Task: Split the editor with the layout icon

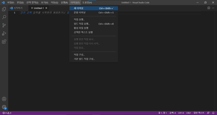Action: pyautogui.click(x=209, y=8)
